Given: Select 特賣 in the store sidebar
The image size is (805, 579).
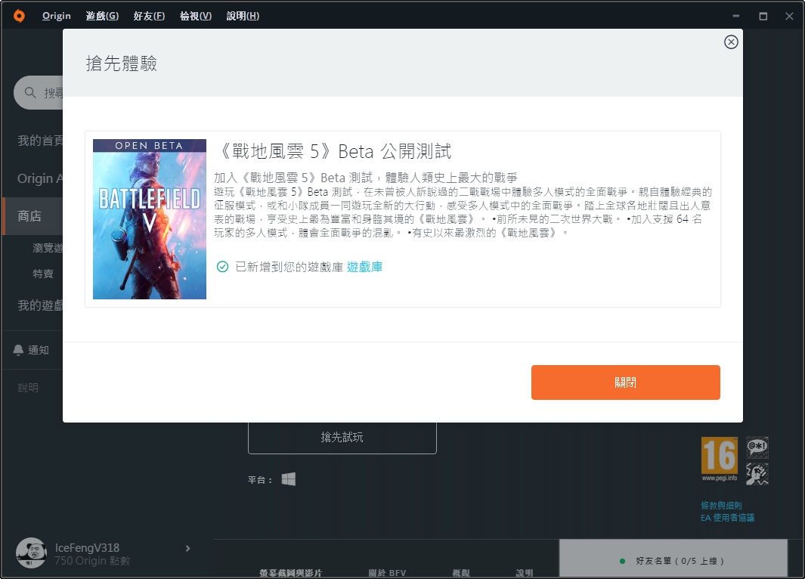Looking at the screenshot, I should click(x=43, y=274).
